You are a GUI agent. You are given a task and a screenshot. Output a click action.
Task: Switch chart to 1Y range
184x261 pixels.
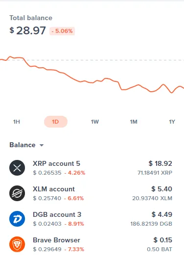(172, 122)
